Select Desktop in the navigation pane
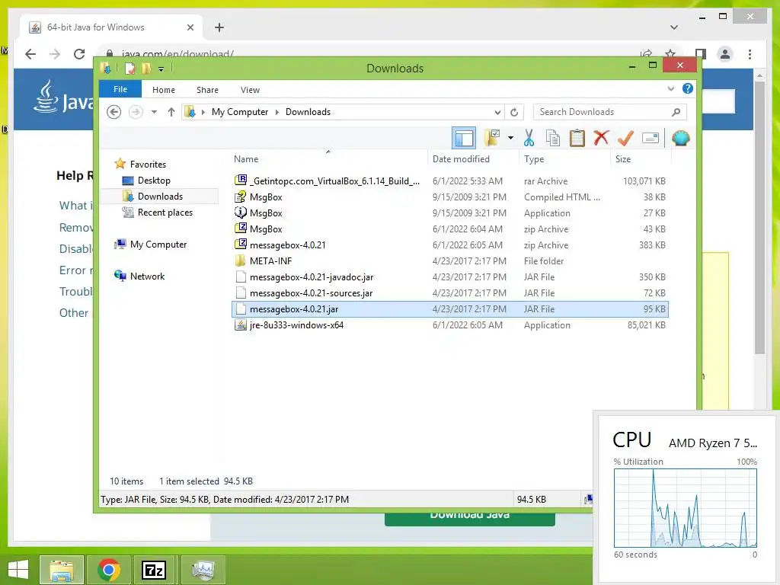780x585 pixels. (x=154, y=180)
